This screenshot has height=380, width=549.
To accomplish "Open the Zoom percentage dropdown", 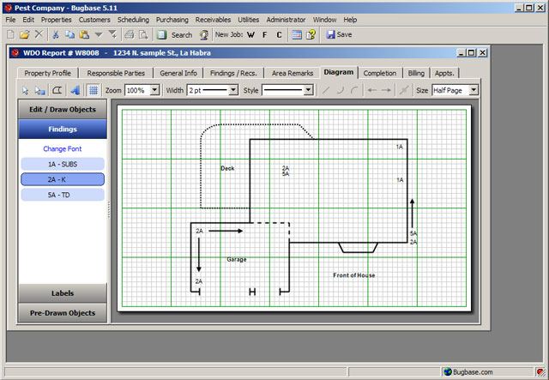I will [x=154, y=90].
